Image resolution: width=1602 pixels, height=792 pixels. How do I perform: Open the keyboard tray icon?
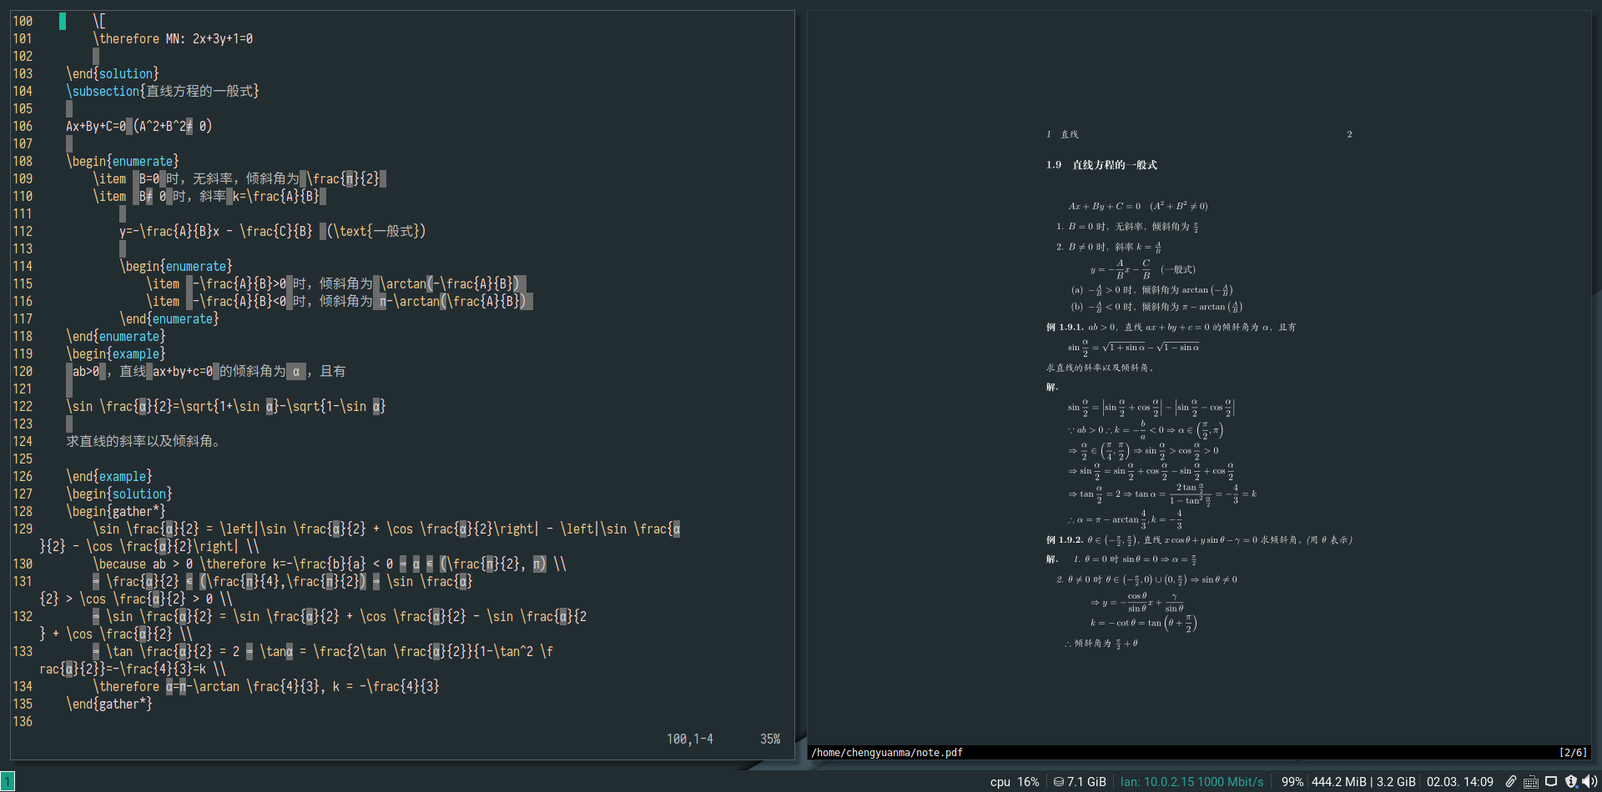coord(1531,782)
